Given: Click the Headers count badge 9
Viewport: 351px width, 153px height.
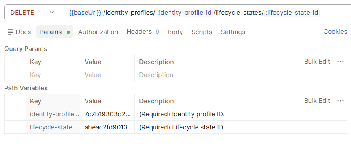Looking at the screenshot, I should 157,32.
